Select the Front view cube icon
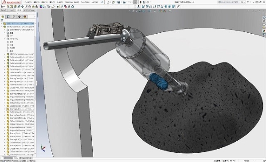266x162 pixels. [143, 7]
